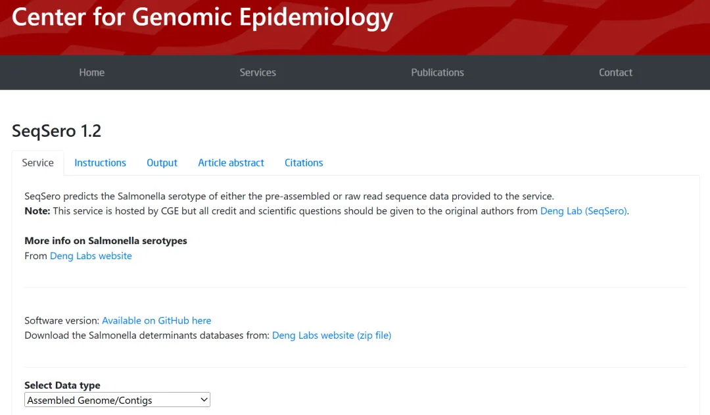Go to the Home navigation item
710x415 pixels.
pyautogui.click(x=92, y=72)
